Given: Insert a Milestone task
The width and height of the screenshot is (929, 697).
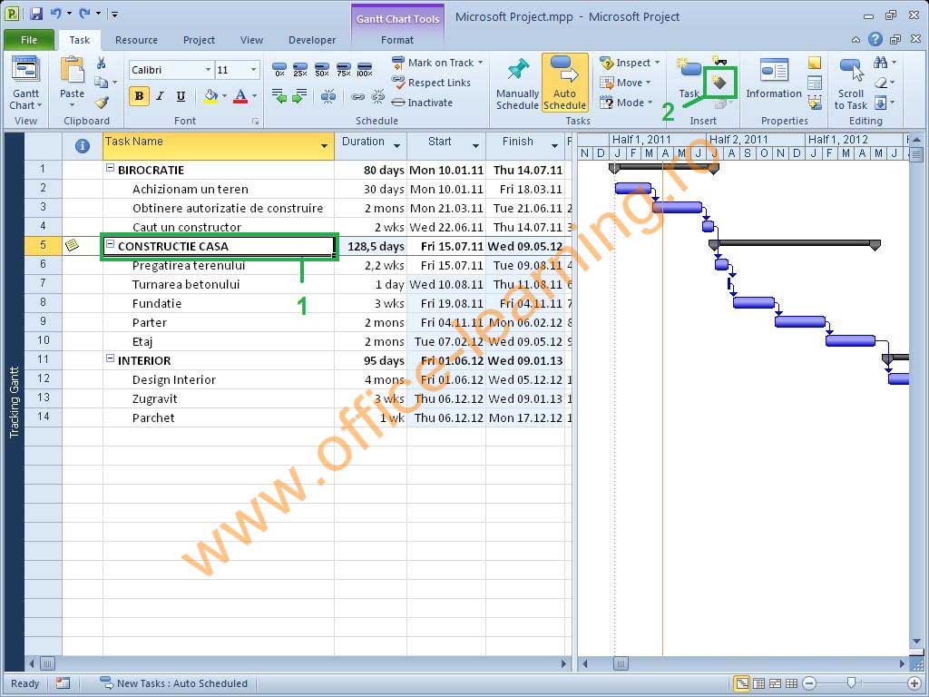Looking at the screenshot, I should point(719,83).
